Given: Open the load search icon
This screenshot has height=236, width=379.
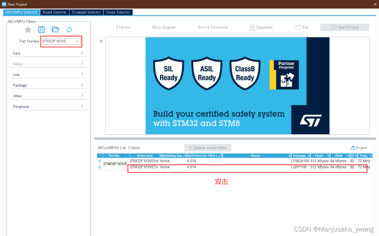Looking at the screenshot, I should tap(55, 30).
